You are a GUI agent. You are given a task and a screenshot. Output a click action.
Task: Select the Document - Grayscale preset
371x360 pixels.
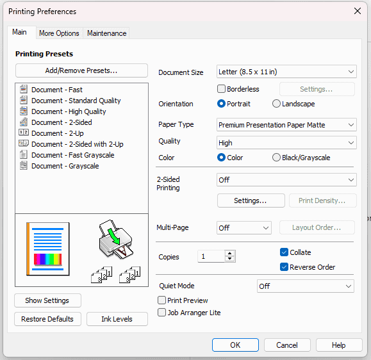65,166
